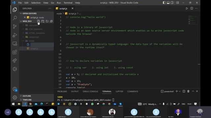This screenshot has width=211, height=118.
Task: Open the Extensions view
Action: pos(15,52)
